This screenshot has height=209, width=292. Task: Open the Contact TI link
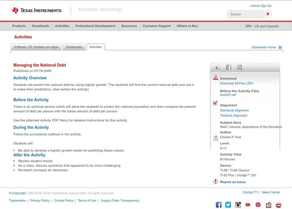coord(250,192)
